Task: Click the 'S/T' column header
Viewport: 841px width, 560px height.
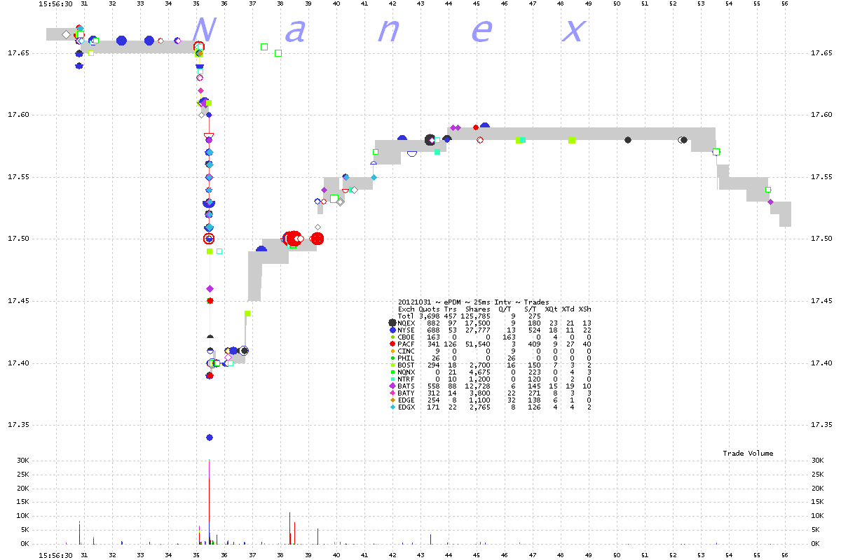Action: 530,309
